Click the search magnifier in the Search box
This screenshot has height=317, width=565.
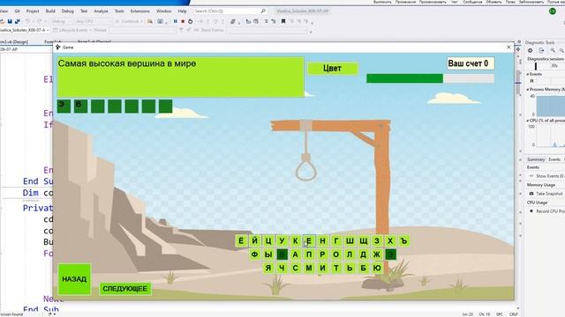click(263, 11)
